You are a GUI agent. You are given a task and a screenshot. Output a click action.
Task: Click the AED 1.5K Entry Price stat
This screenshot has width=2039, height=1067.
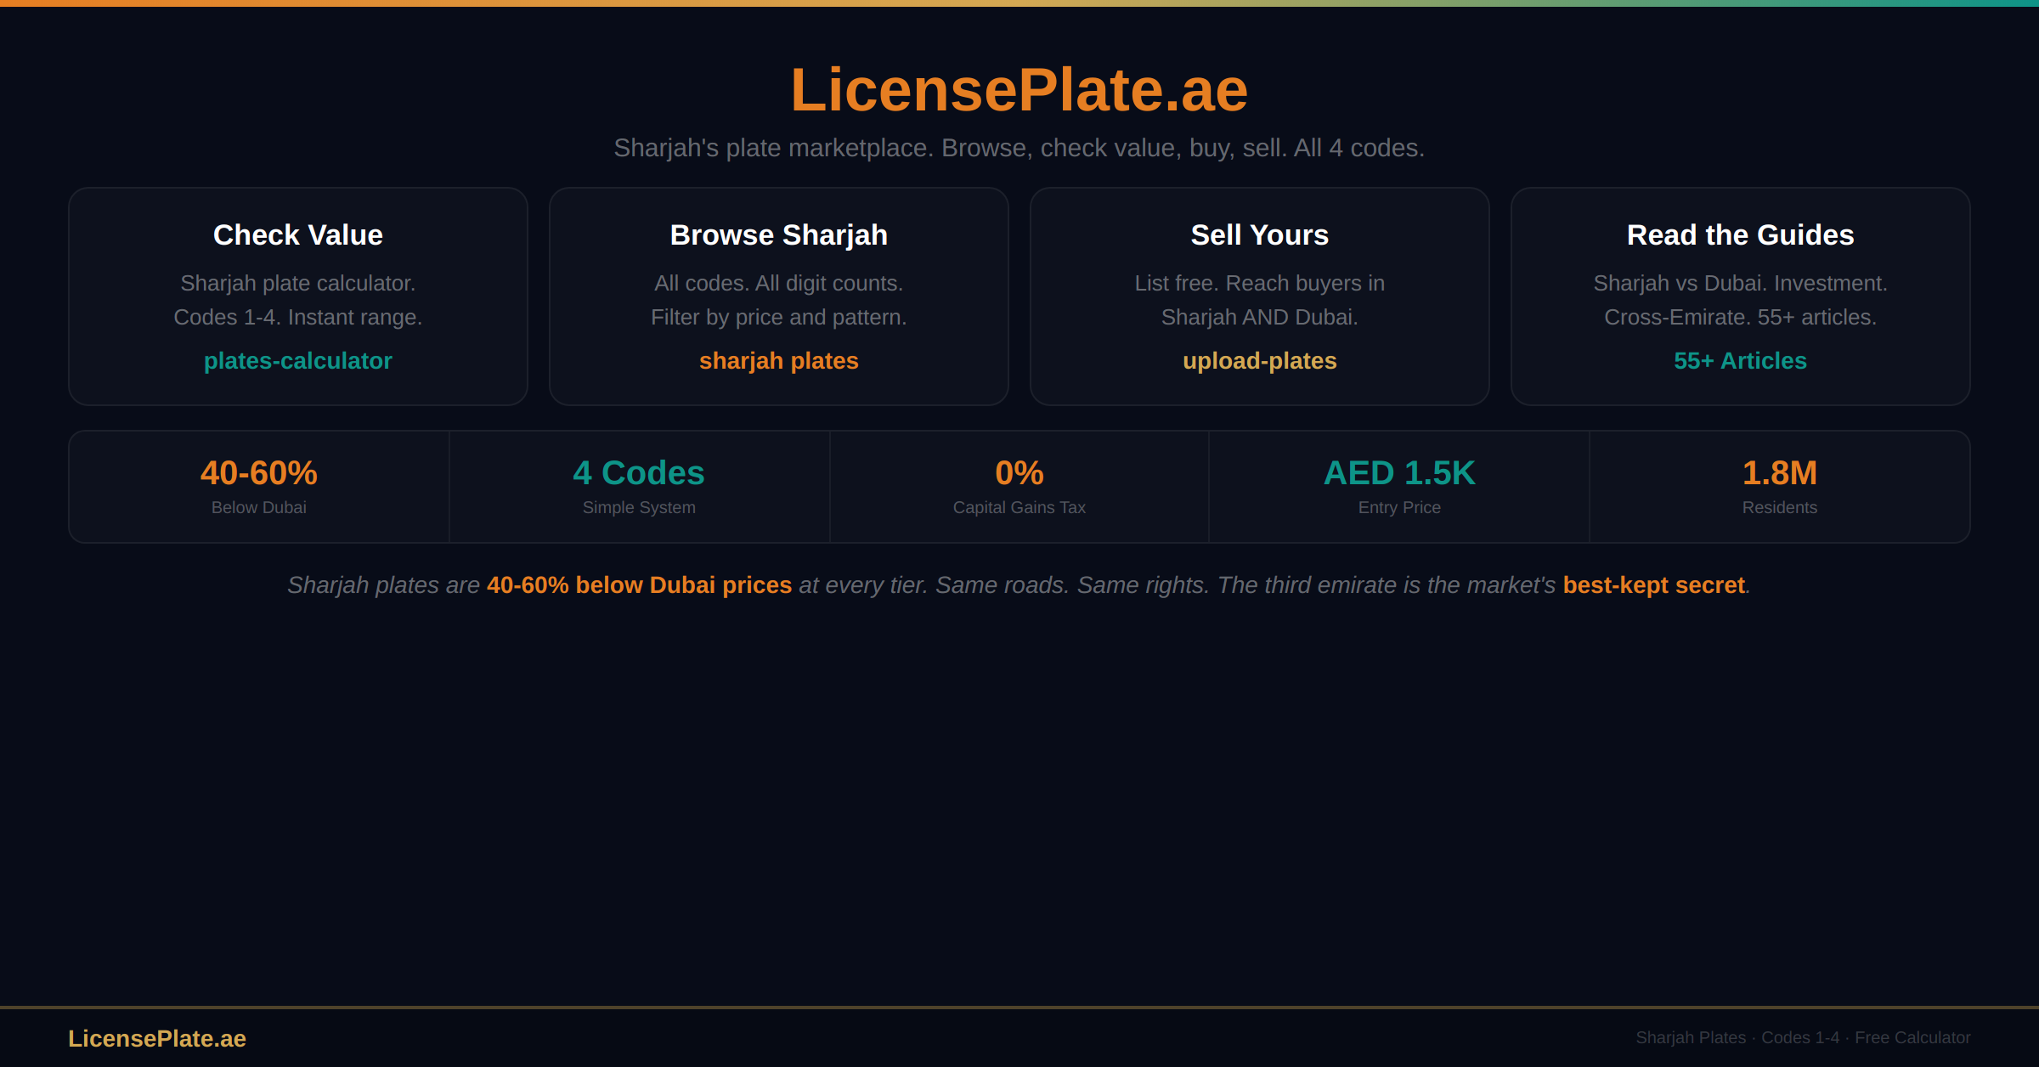tap(1399, 486)
